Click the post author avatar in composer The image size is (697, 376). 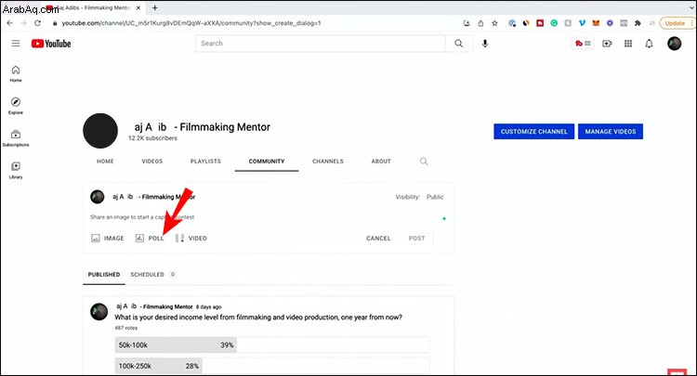coord(98,197)
